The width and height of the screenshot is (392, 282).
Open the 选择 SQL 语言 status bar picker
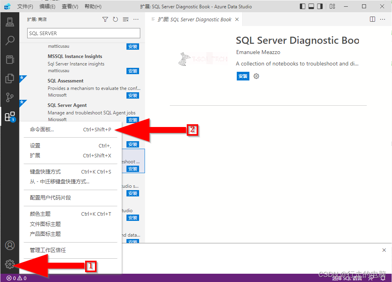point(347,278)
